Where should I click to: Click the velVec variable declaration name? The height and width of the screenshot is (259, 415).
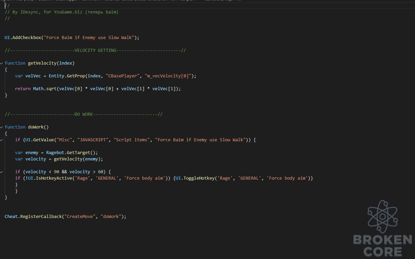coord(33,76)
